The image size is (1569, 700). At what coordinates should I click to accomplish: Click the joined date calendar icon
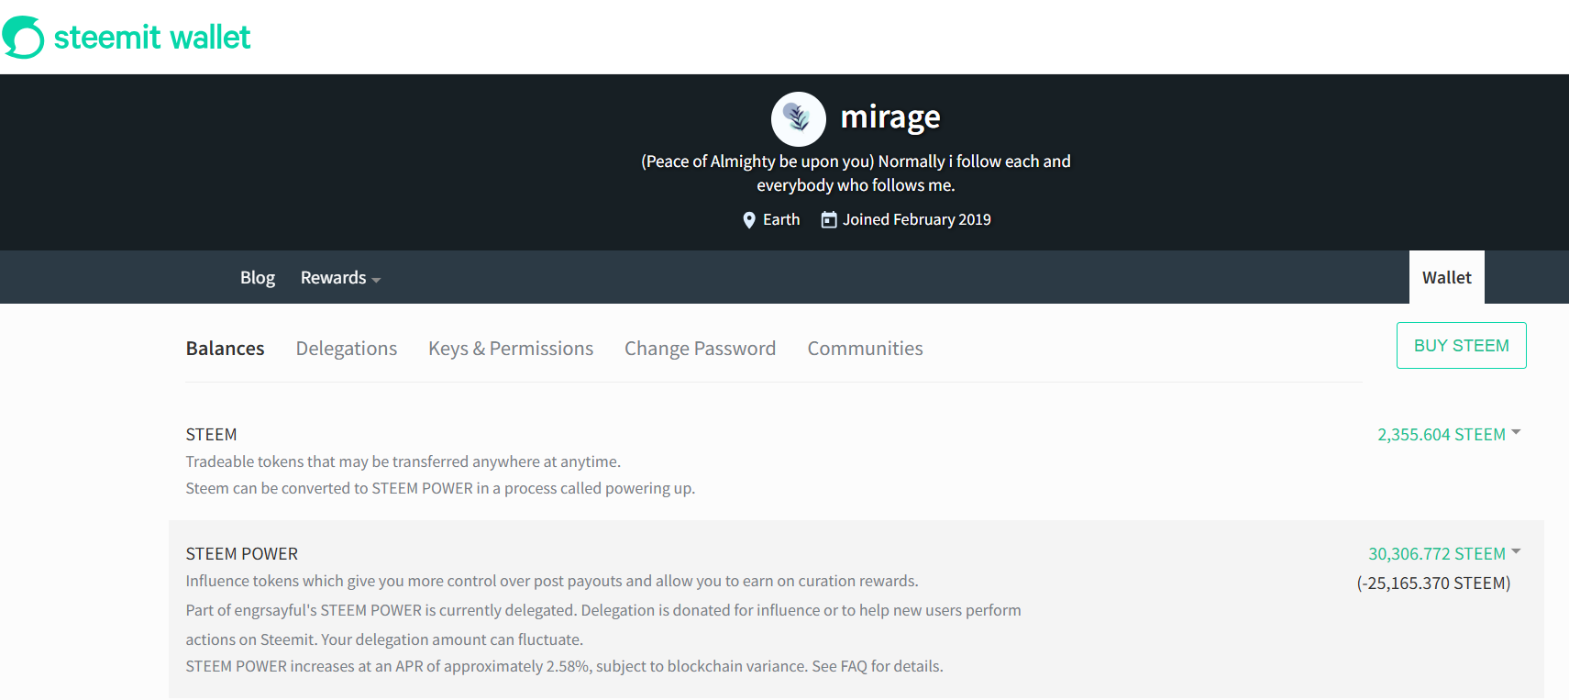tap(829, 220)
